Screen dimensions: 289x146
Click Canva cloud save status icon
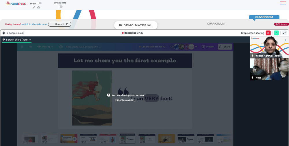[61, 47]
